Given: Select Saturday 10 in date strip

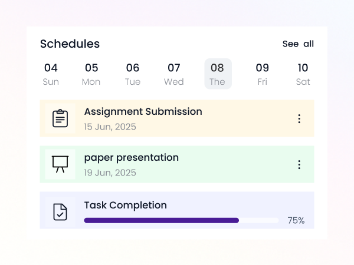Looking at the screenshot, I should [303, 74].
